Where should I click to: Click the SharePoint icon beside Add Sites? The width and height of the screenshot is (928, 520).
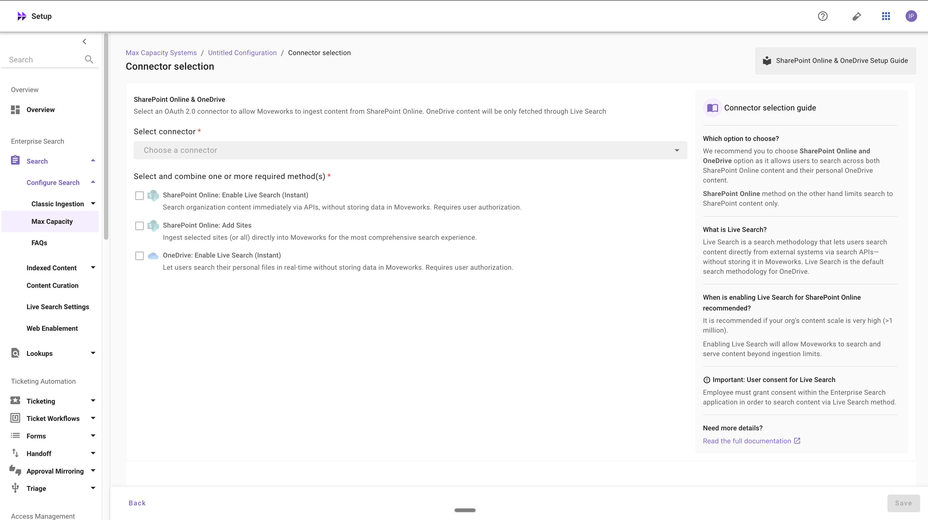(x=153, y=226)
